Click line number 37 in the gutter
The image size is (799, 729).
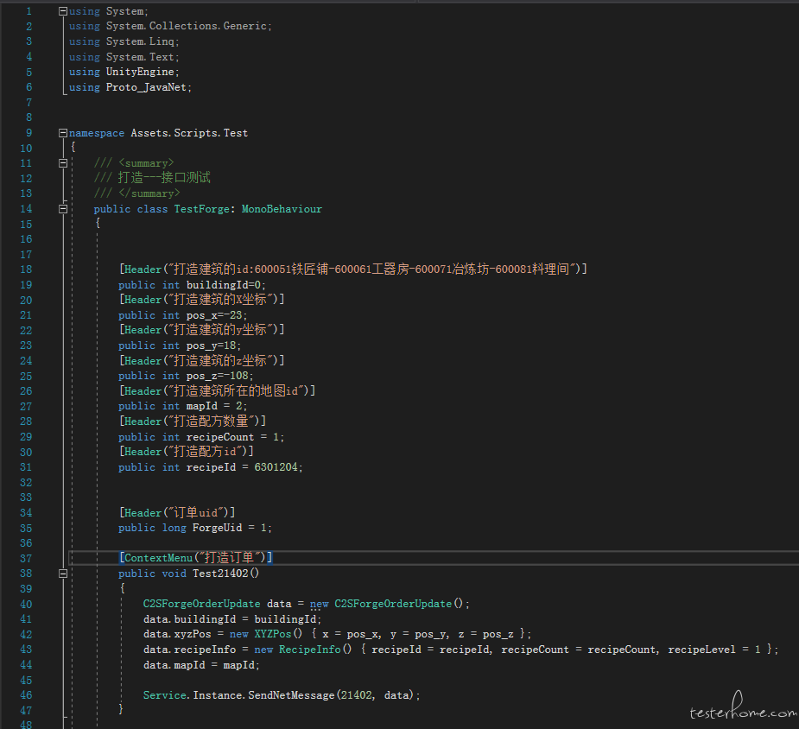point(26,559)
